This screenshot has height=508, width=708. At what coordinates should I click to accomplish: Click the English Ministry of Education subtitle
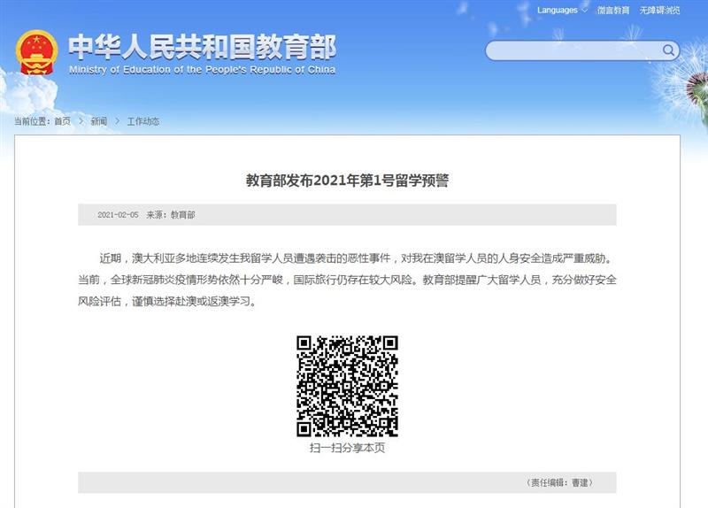202,70
